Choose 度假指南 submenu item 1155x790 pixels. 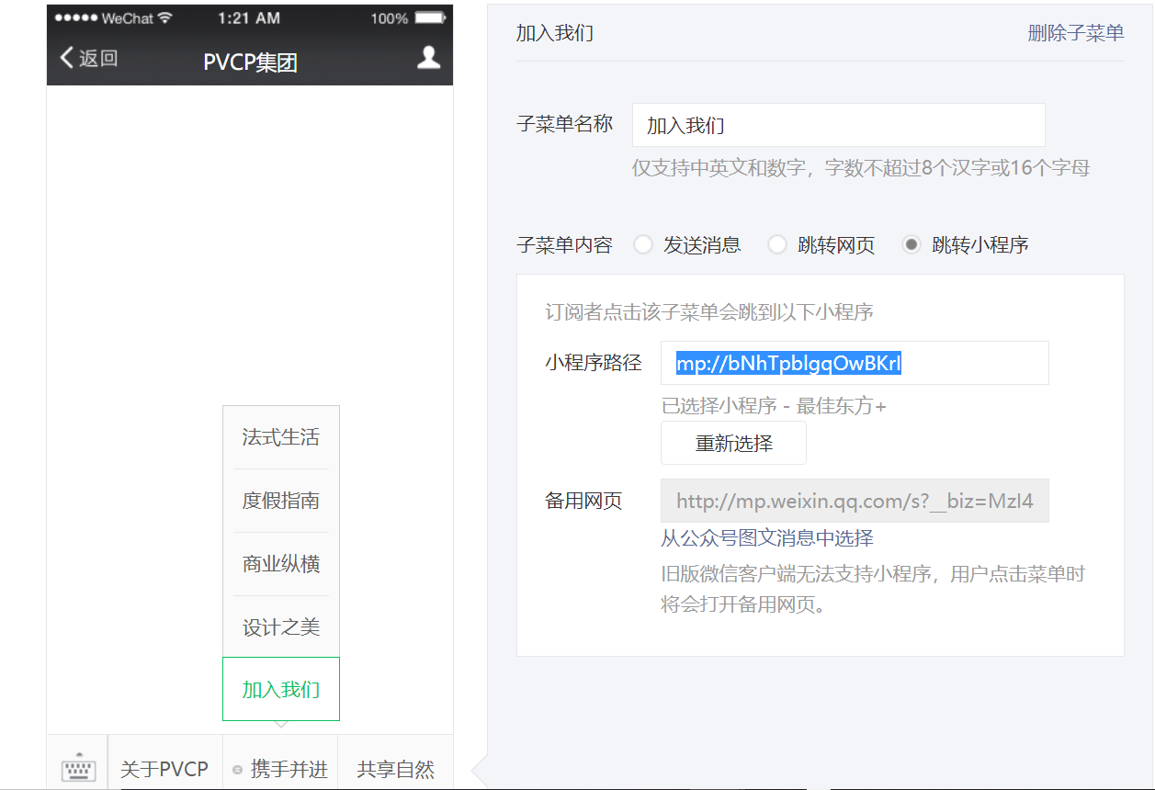click(x=281, y=501)
